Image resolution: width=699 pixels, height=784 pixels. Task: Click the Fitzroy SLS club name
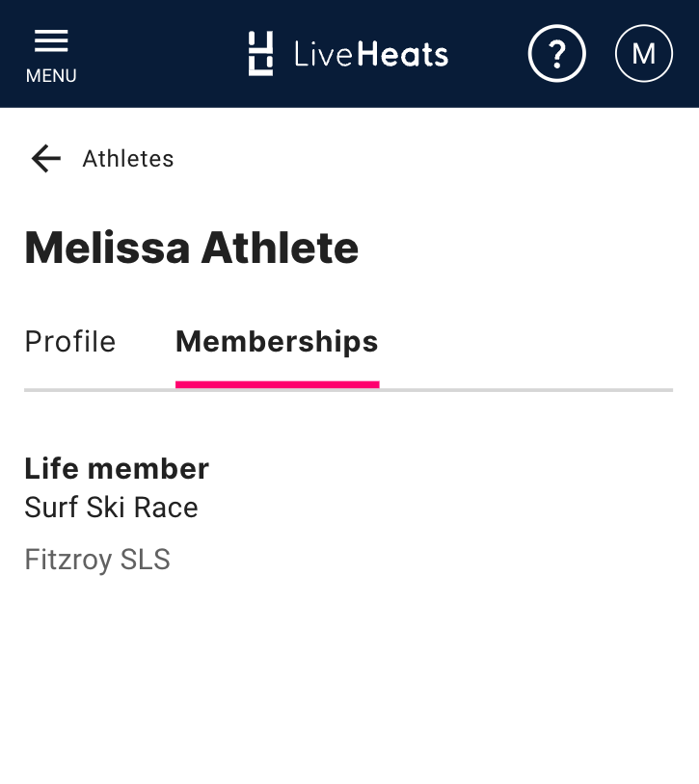pyautogui.click(x=97, y=560)
